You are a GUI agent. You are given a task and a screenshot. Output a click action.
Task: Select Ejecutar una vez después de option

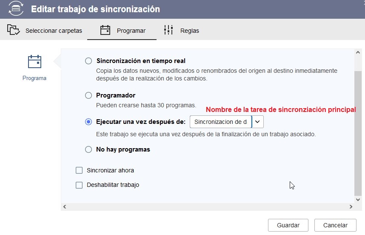88,122
